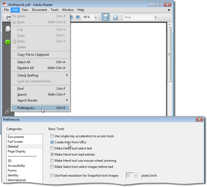This screenshot has width=207, height=187.
Task: Close the document with the menu bar X
Action: click(169, 10)
